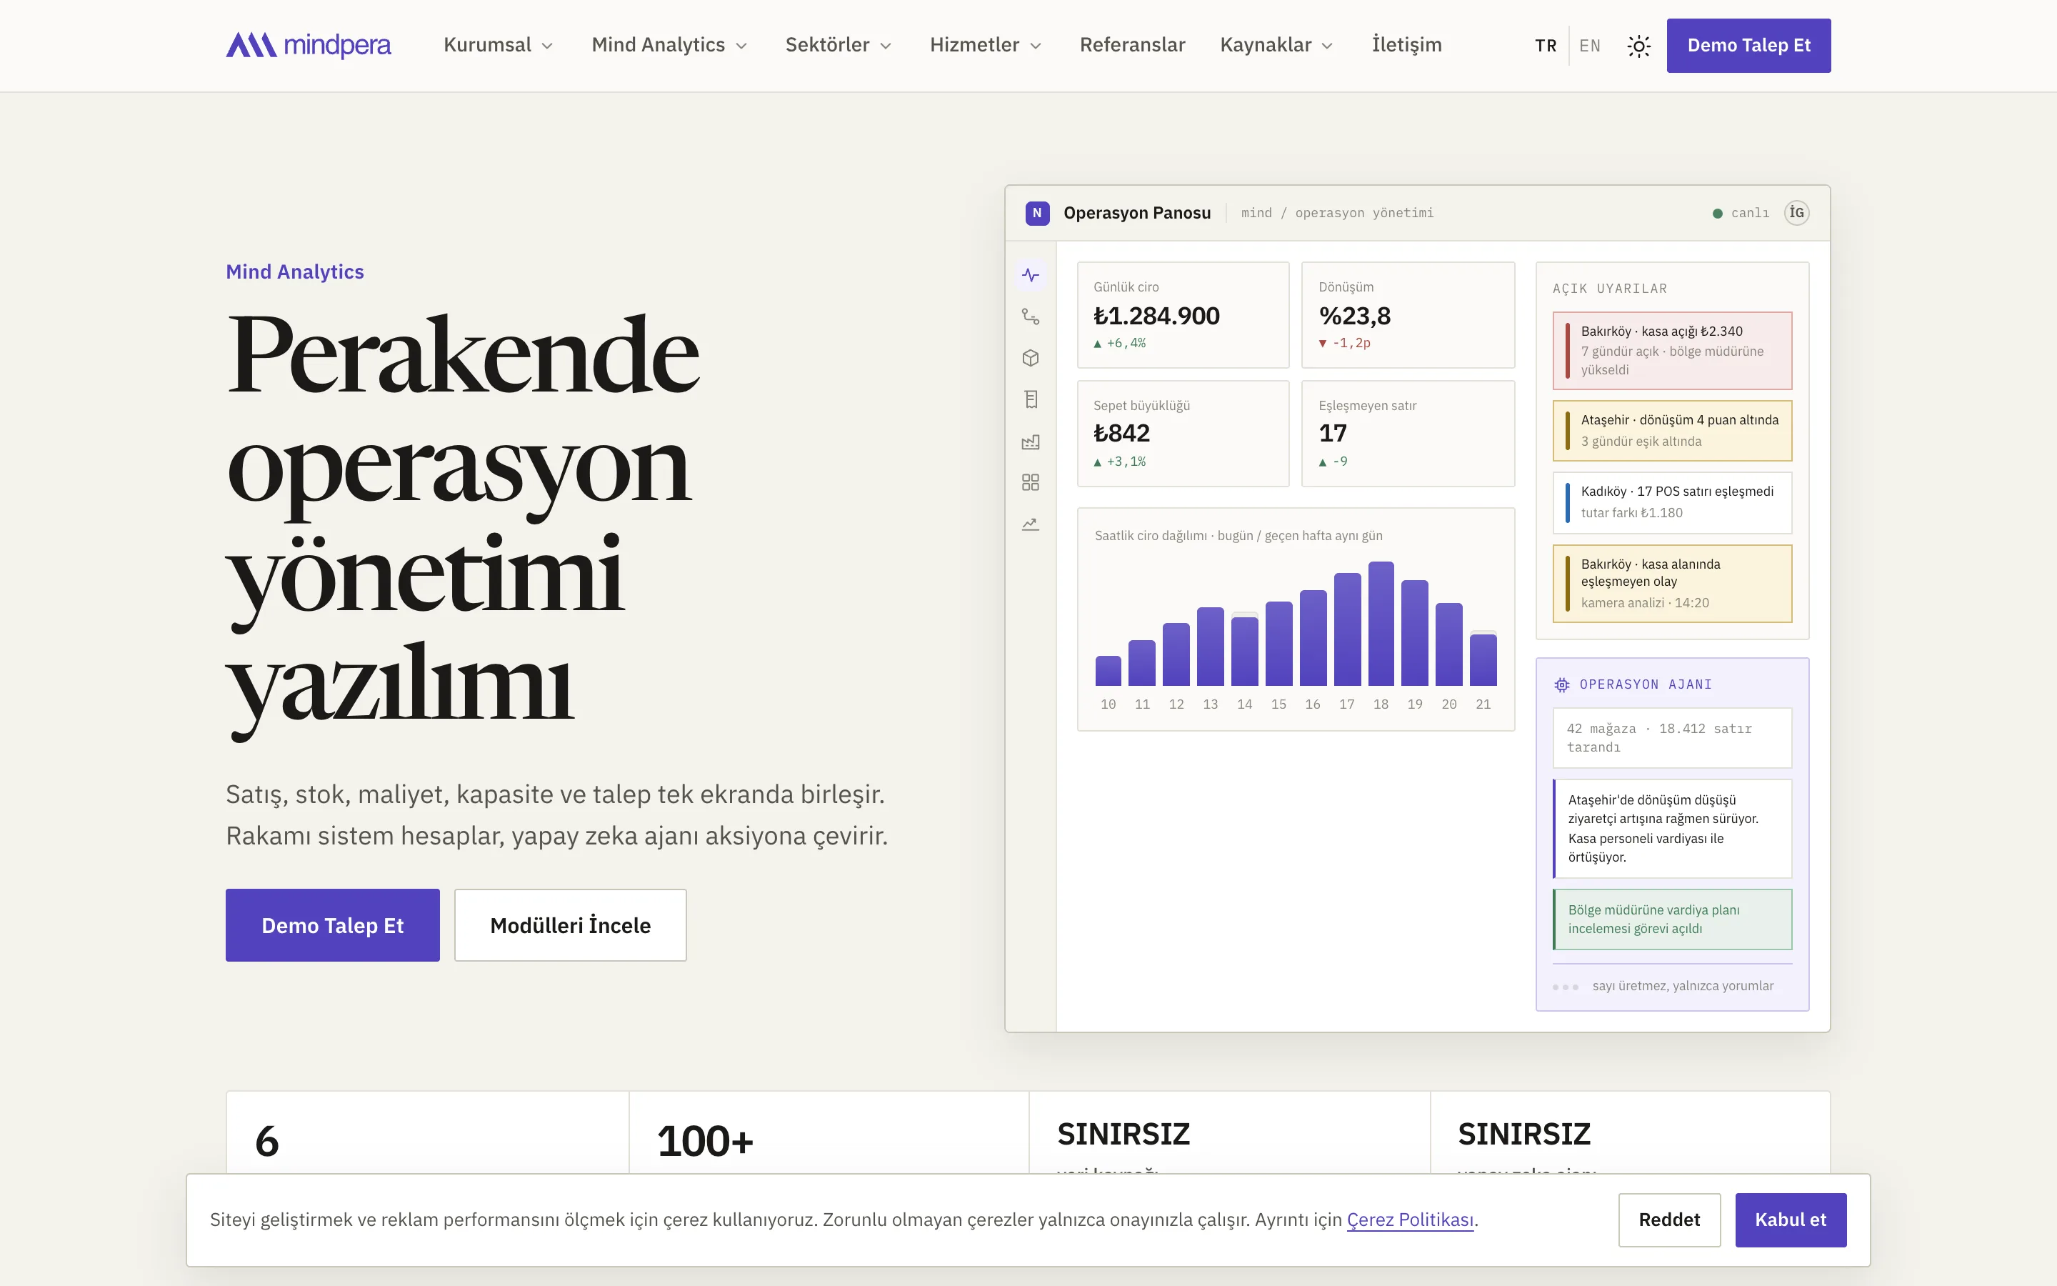The height and width of the screenshot is (1286, 2057).
Task: Click the Operasyon Ajanı chip icon
Action: [x=1561, y=684]
